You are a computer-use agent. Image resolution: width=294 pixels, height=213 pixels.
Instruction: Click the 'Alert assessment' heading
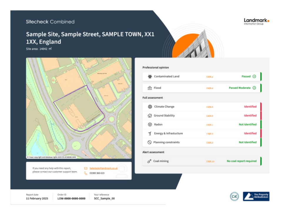[x=153, y=152]
